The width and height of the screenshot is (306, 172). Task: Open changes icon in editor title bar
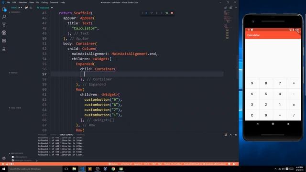[x=226, y=8]
